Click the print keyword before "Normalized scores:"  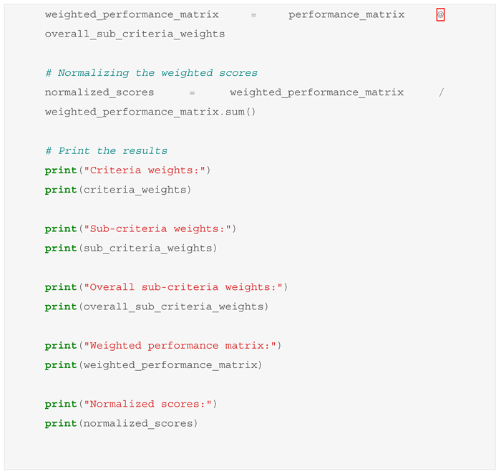click(x=61, y=405)
